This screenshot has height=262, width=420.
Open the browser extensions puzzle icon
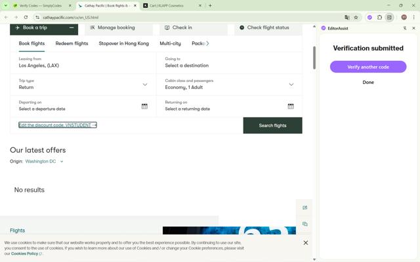[379, 18]
